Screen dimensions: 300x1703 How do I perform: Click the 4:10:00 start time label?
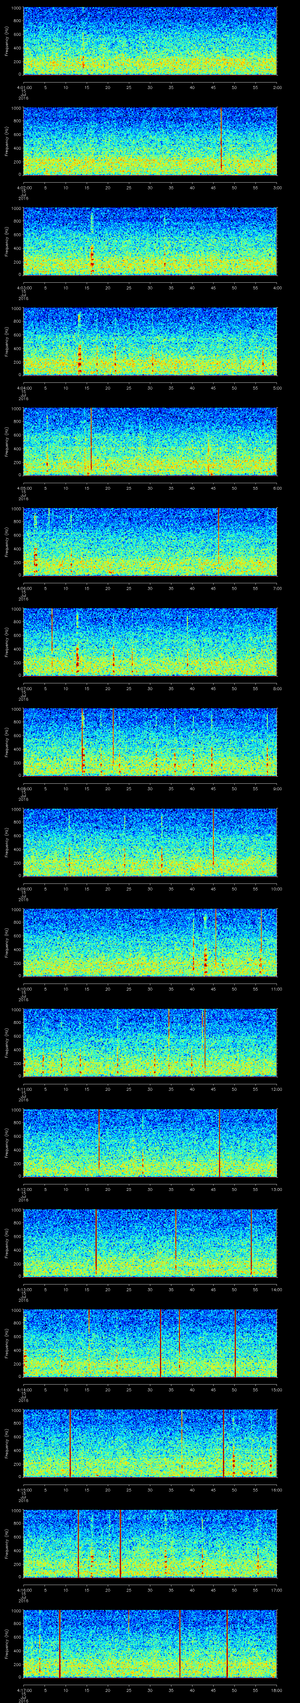pos(24,988)
